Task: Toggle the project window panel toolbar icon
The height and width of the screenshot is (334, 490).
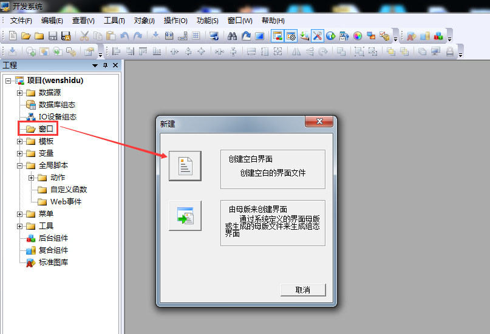Action: [x=277, y=36]
